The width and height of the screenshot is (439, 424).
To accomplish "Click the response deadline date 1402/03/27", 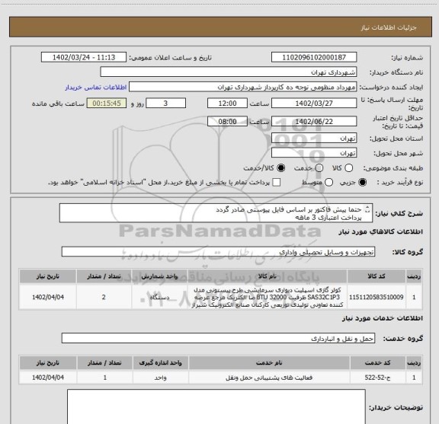I will coord(314,104).
